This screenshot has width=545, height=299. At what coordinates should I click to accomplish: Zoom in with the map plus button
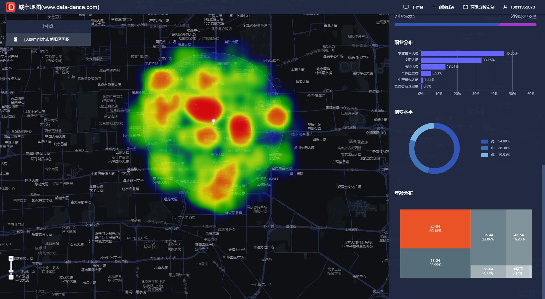(x=11, y=258)
